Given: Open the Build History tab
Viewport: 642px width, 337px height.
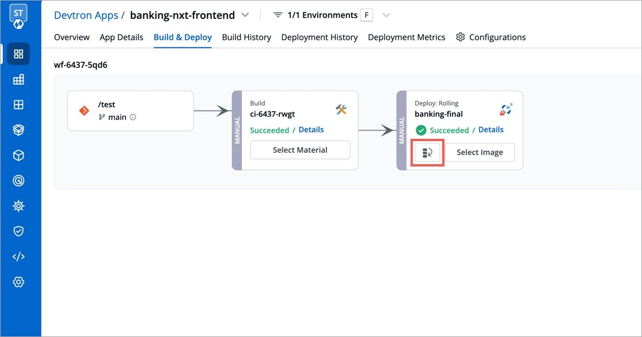Looking at the screenshot, I should pyautogui.click(x=246, y=37).
